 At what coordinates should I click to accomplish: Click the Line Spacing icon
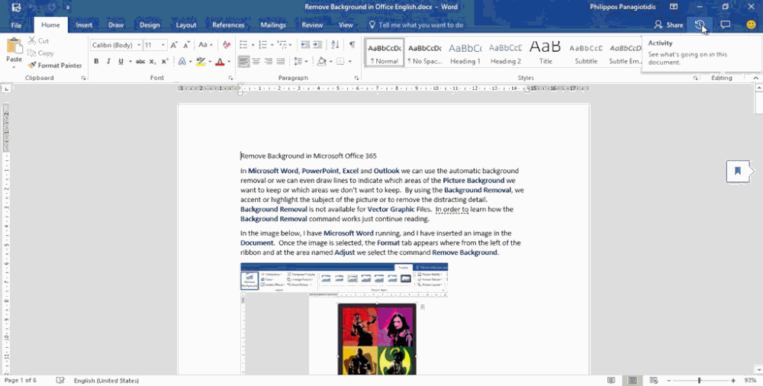click(x=298, y=61)
